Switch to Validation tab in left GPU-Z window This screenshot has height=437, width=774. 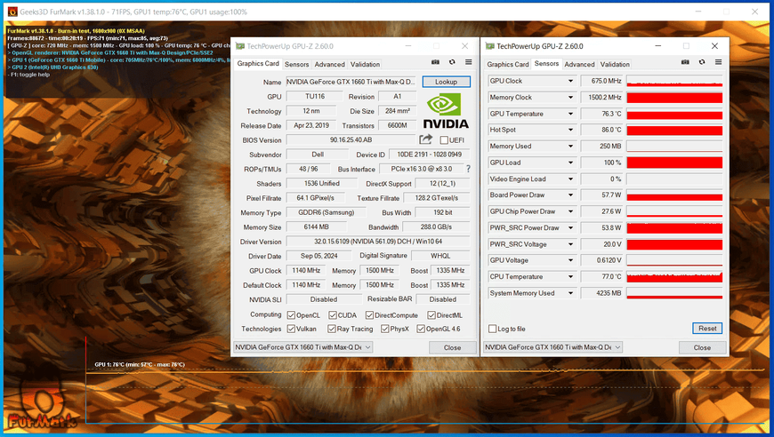click(x=365, y=64)
